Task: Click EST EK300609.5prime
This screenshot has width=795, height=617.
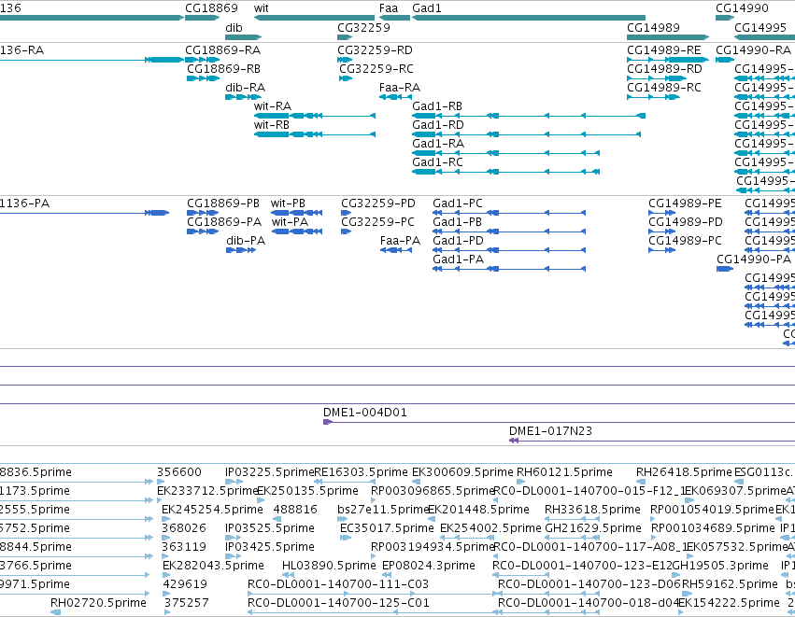Action: (x=417, y=482)
